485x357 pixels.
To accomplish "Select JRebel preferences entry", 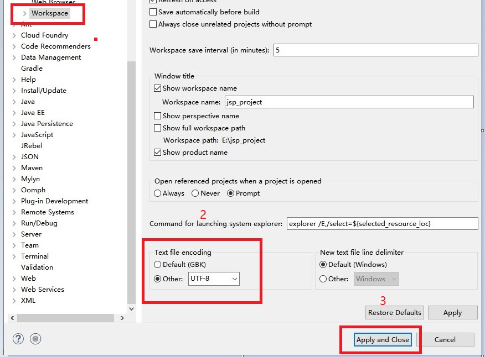I will point(32,146).
